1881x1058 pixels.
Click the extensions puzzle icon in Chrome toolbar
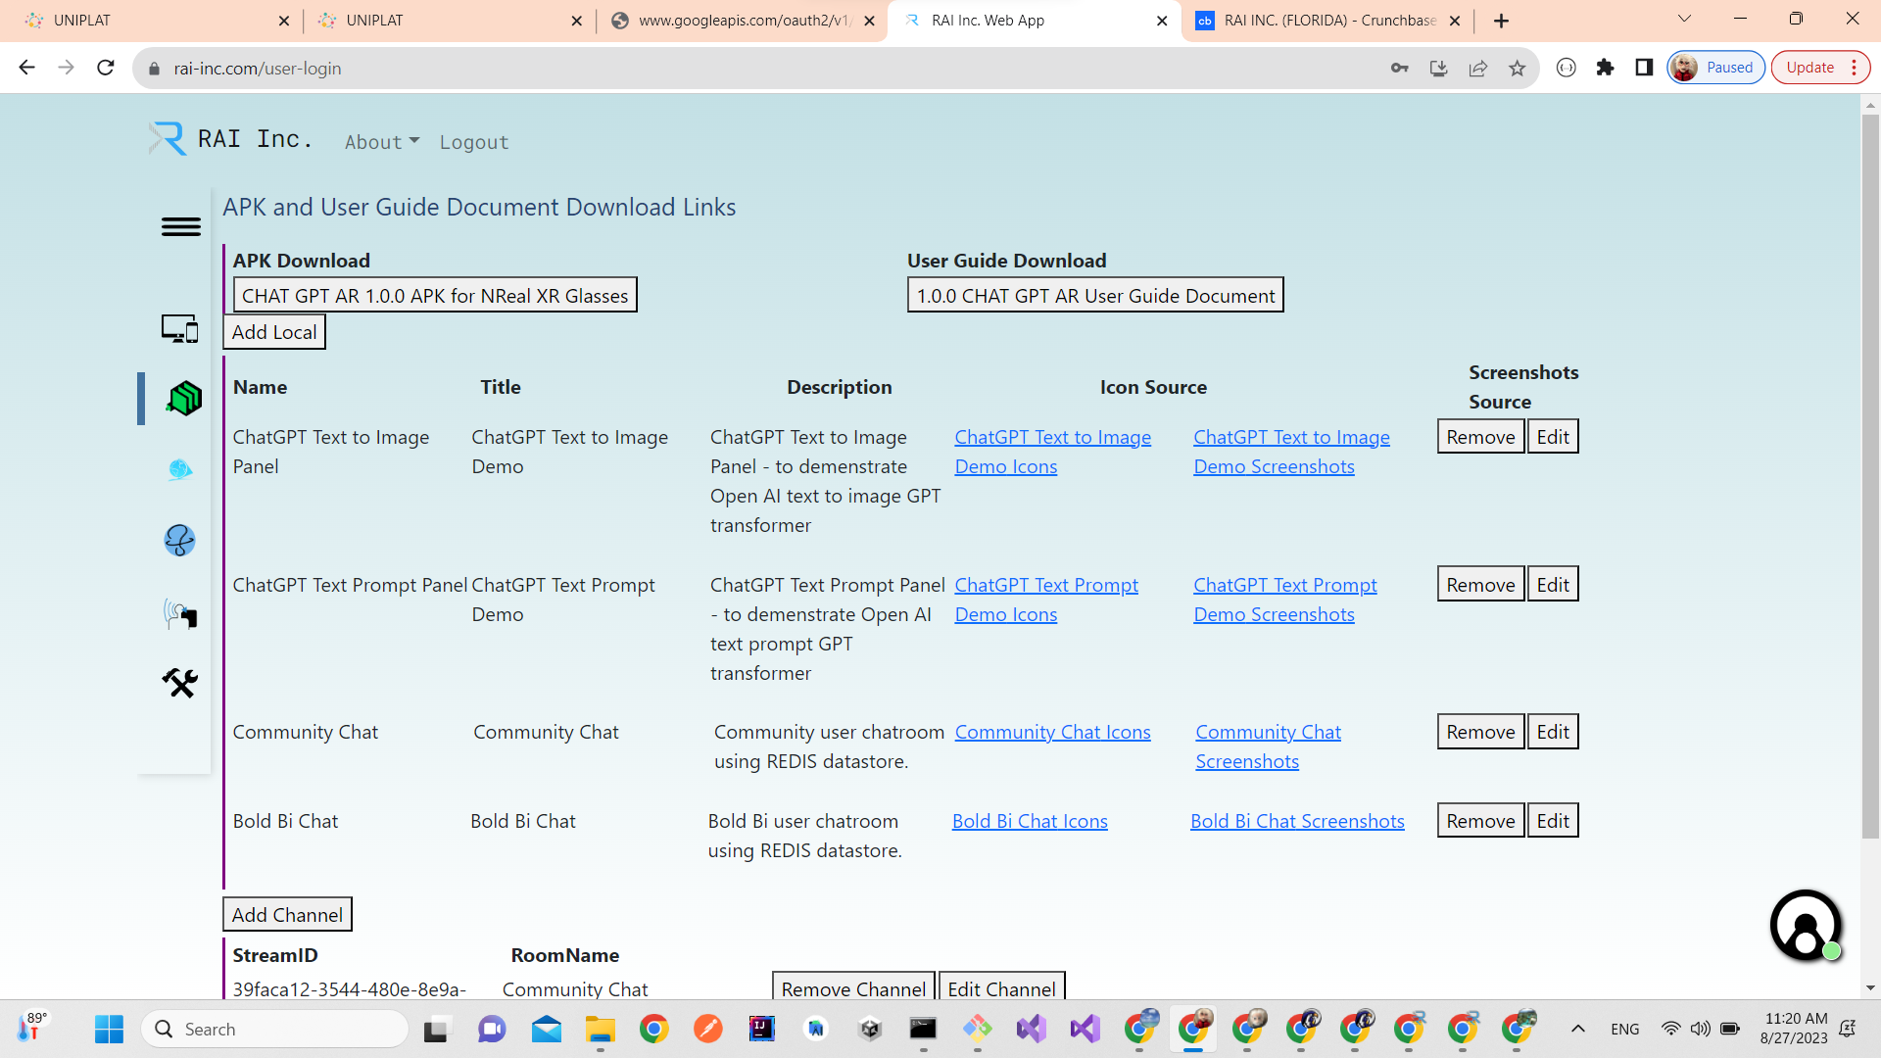point(1605,68)
